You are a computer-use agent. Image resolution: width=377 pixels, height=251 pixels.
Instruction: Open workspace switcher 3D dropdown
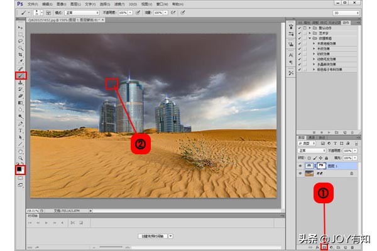(x=346, y=13)
